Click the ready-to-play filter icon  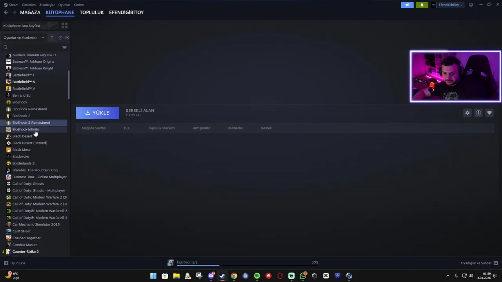tap(67, 38)
